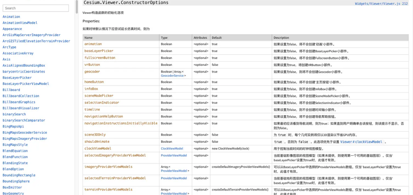Screen dimensions: 413x195
Task: Go to Appearance documentation
Action: point(12,29)
